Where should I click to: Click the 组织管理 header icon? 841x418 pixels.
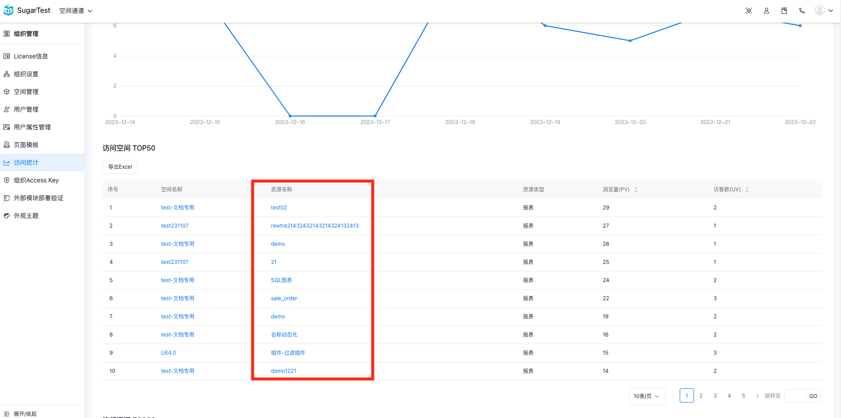(7, 34)
